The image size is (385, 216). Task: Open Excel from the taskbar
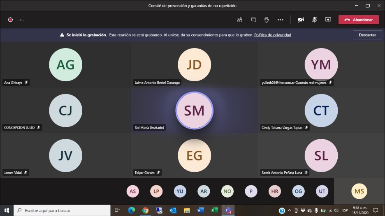(214, 210)
